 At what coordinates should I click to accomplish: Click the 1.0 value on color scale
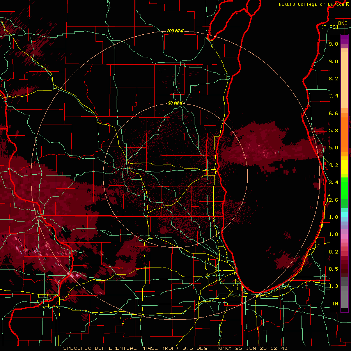click(333, 234)
